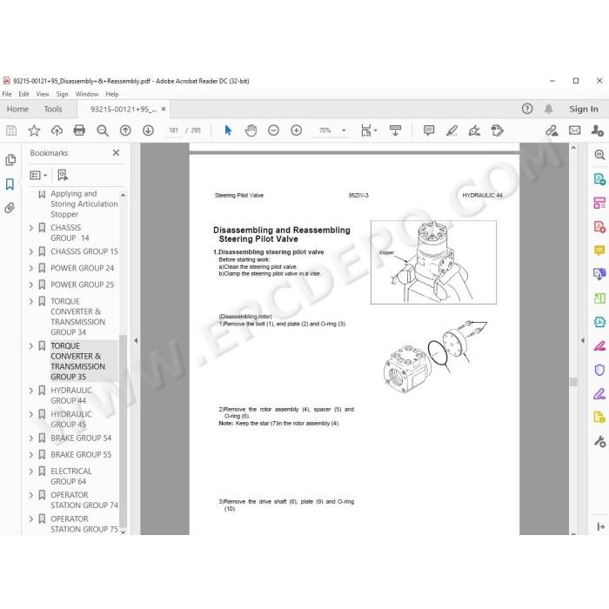Open the Window menu

click(87, 94)
